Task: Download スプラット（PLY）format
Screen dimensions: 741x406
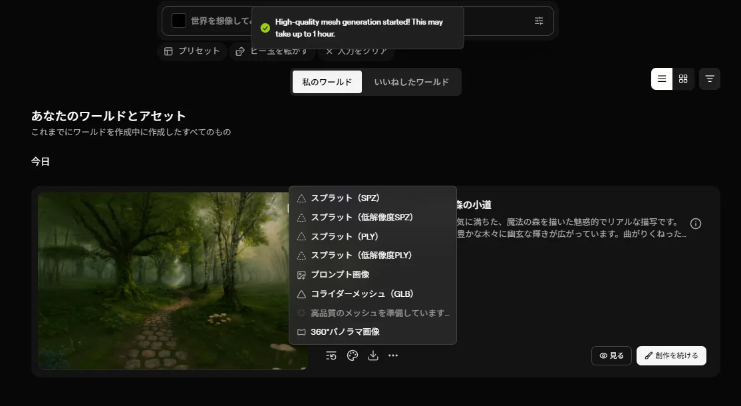Action: point(372,236)
